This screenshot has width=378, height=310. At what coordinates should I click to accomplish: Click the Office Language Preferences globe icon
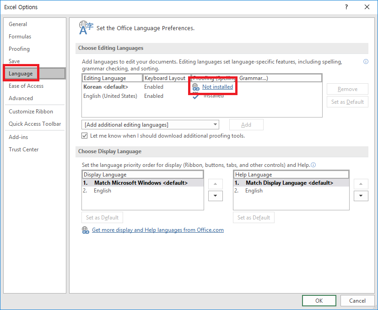point(86,27)
